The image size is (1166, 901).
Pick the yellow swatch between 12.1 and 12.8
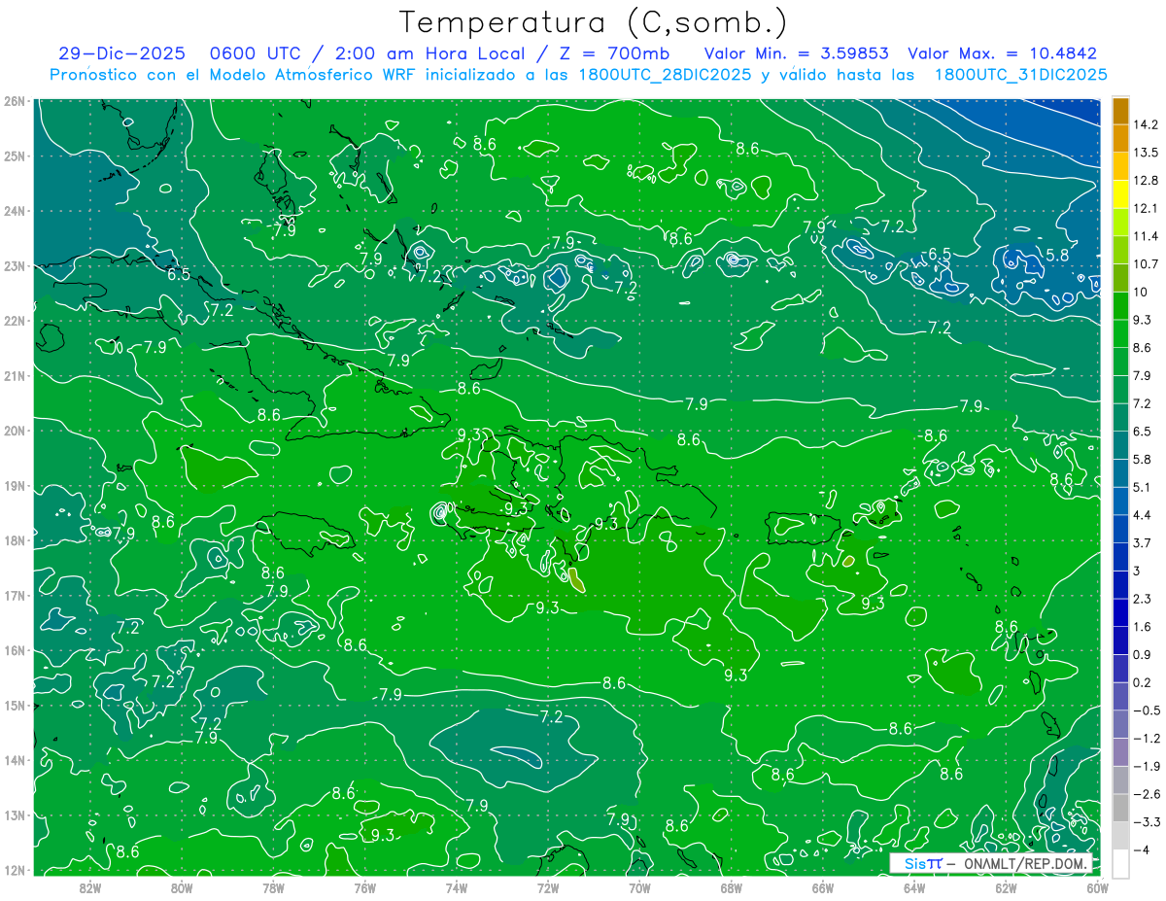(1120, 194)
